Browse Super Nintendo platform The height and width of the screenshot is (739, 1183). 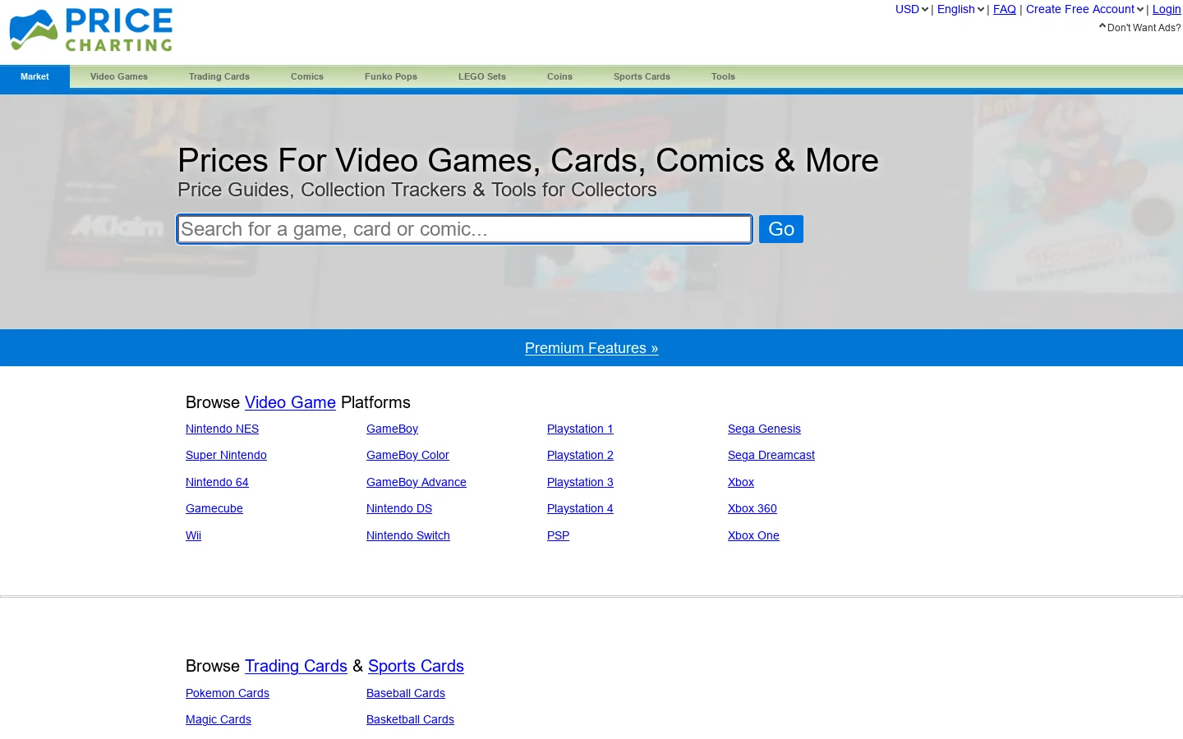226,455
